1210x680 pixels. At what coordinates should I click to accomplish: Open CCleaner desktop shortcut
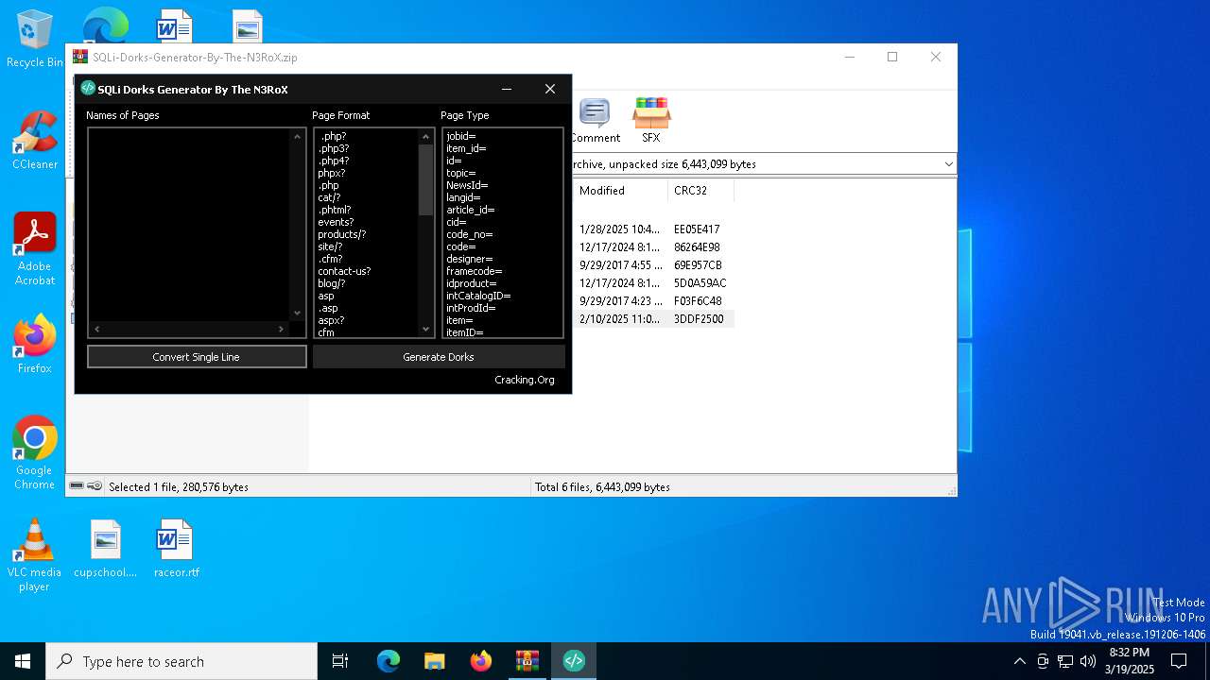(x=35, y=141)
